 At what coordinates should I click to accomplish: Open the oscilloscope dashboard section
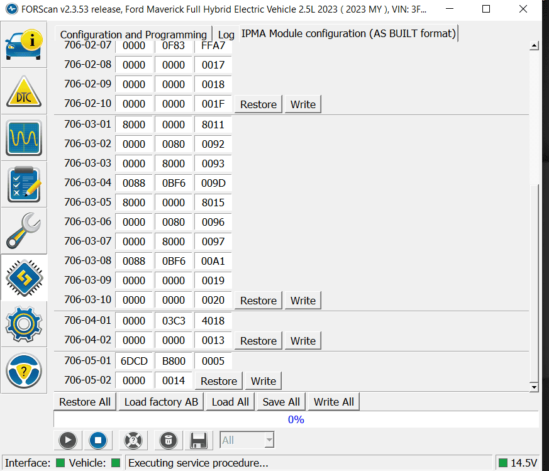point(24,138)
